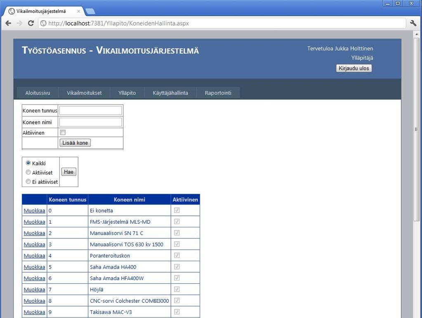Click Muokkaa link for Poranteroituskon

pos(35,256)
